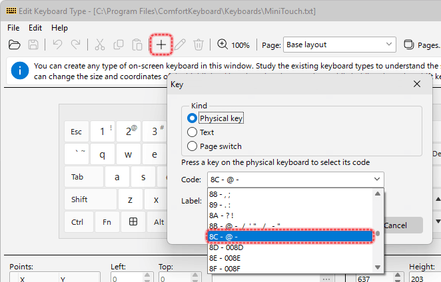This screenshot has width=441, height=282.
Task: Close the Key dialog
Action: (417, 84)
